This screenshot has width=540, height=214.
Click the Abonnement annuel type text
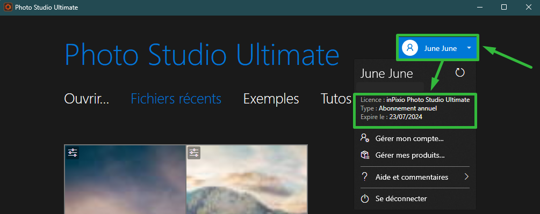coord(408,108)
